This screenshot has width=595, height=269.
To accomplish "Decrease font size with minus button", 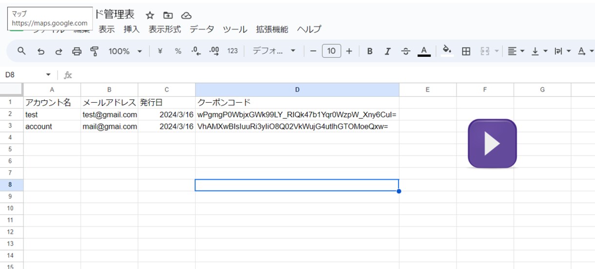I will click(313, 51).
